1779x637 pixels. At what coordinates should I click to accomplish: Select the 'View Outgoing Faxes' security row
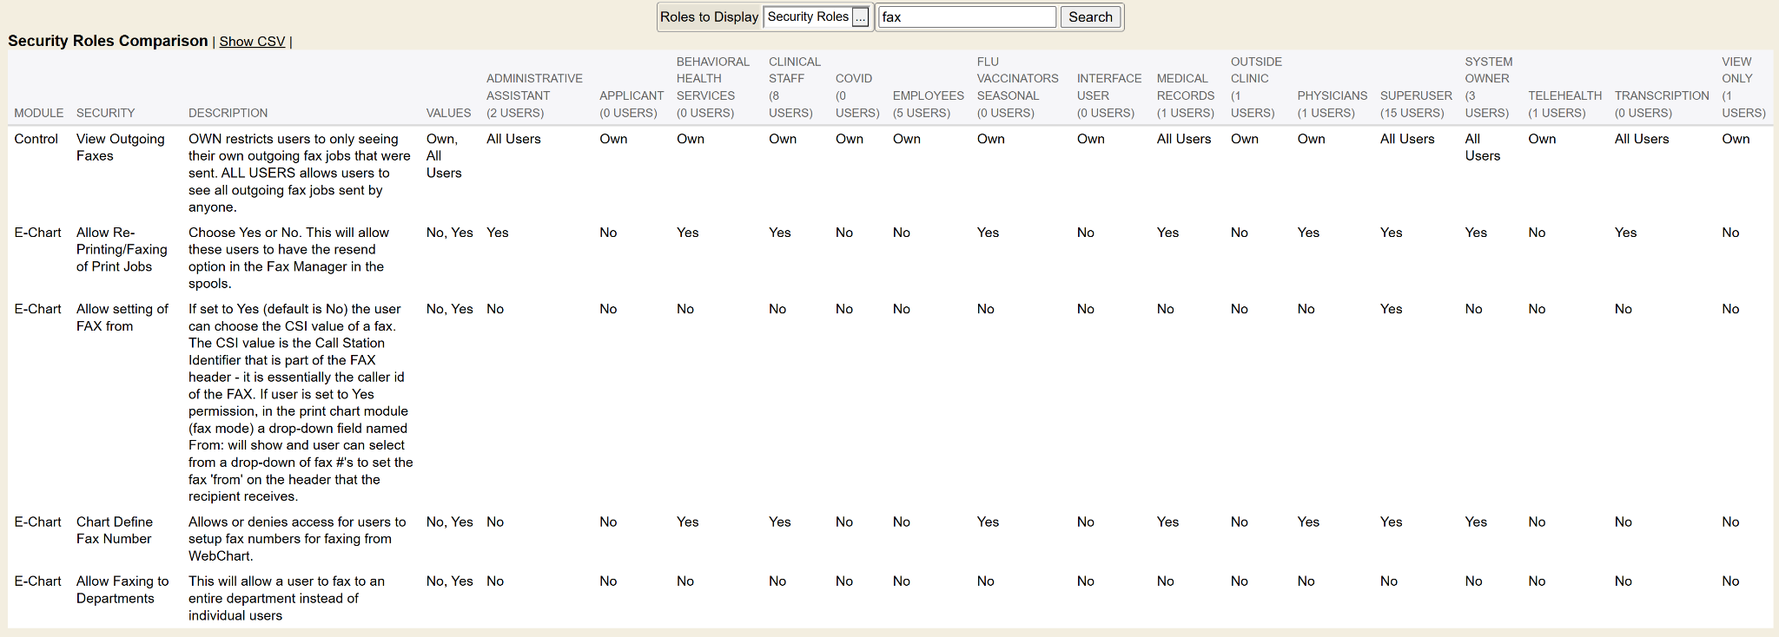(120, 148)
